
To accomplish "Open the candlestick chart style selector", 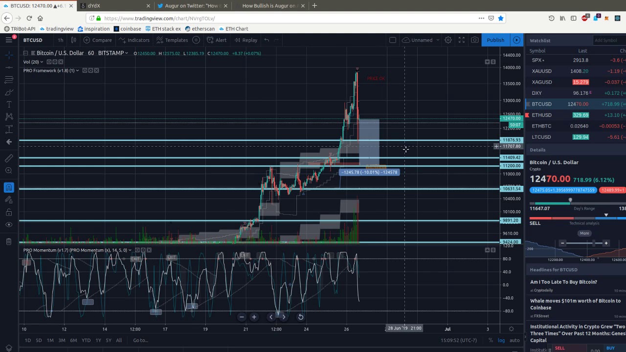I will point(73,40).
